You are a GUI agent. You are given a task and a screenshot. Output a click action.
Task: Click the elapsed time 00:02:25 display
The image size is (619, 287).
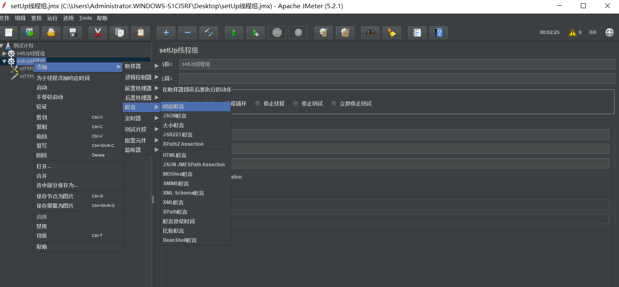[550, 32]
